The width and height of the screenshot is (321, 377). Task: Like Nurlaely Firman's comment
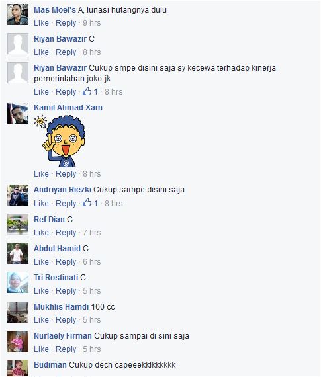pos(41,349)
